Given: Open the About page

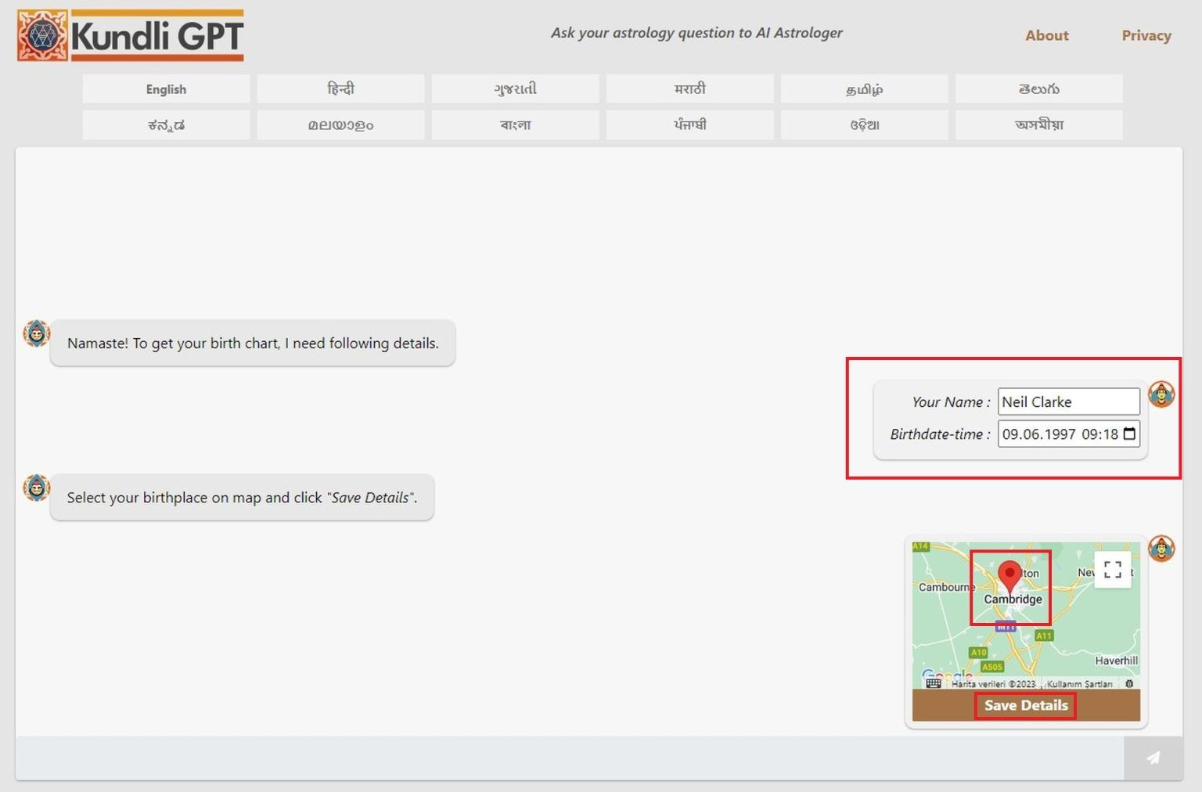Looking at the screenshot, I should (x=1046, y=35).
